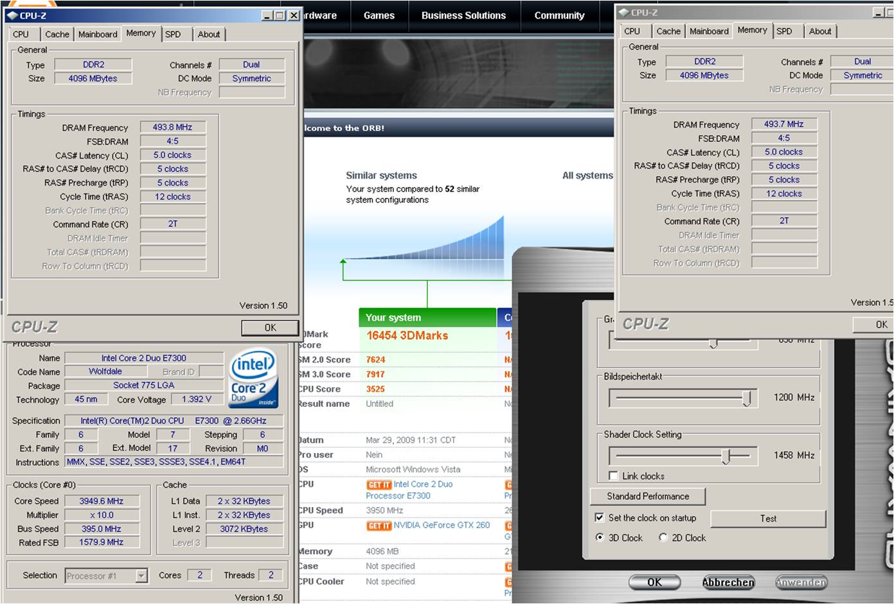Adjust Shader Clock Setting slider
The width and height of the screenshot is (894, 604).
click(726, 456)
